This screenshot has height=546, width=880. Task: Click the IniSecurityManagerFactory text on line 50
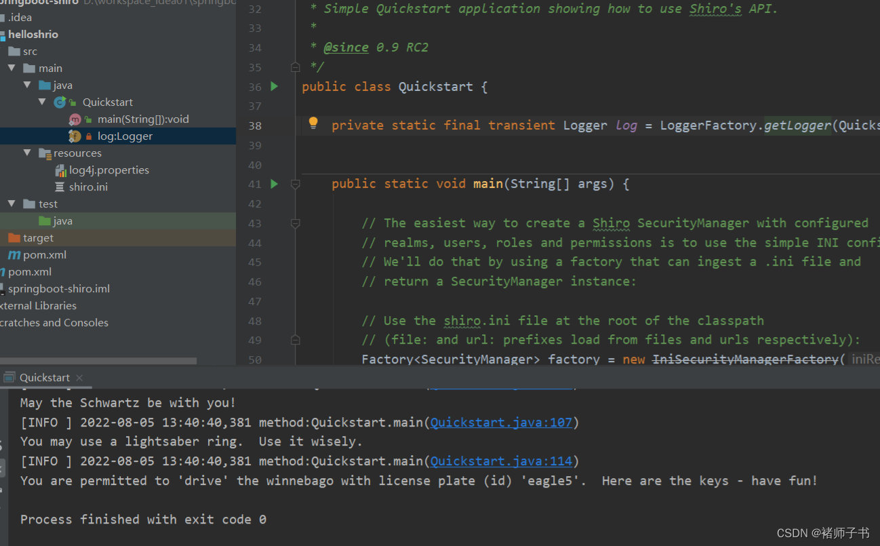(x=745, y=359)
